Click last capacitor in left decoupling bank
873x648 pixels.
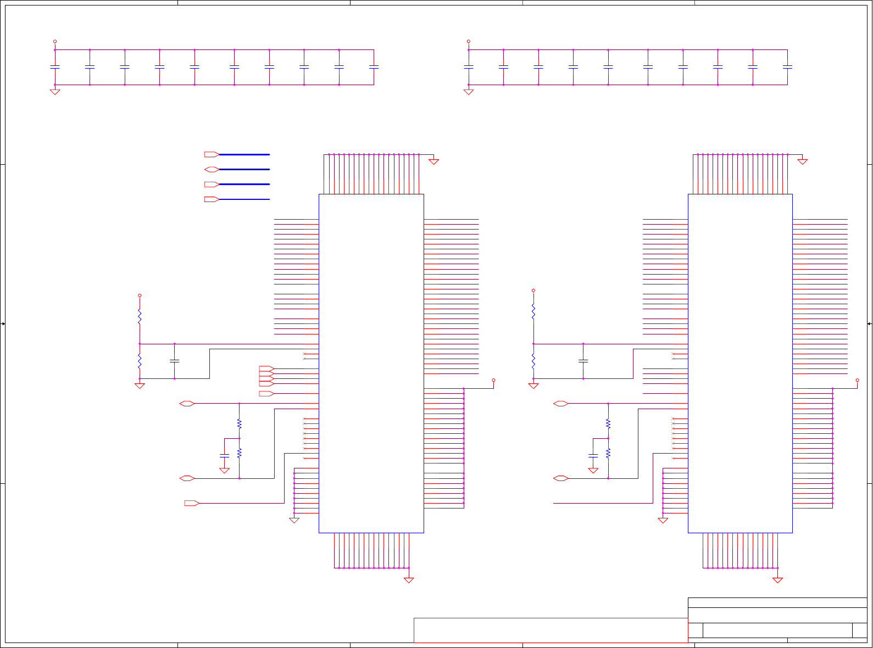(x=374, y=67)
